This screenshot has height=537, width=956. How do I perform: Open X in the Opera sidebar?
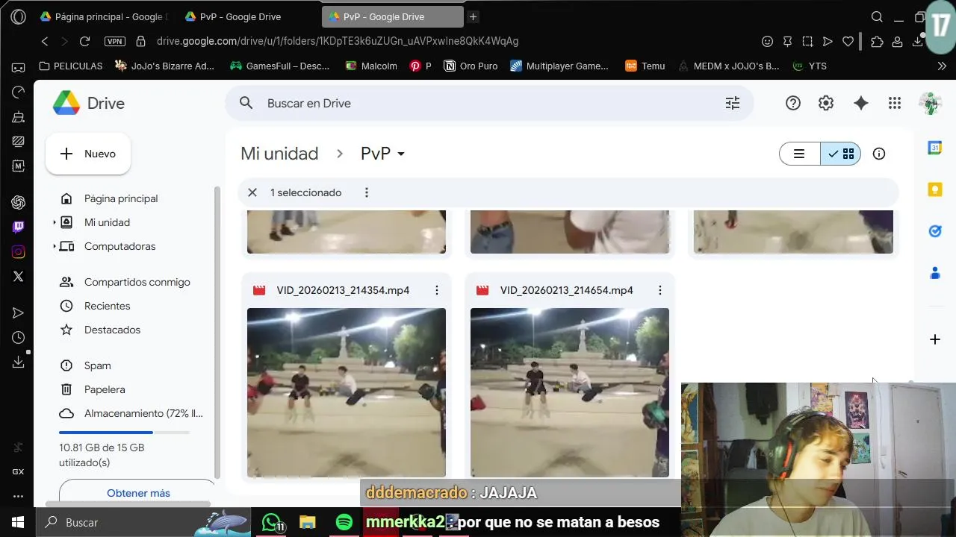tap(18, 276)
